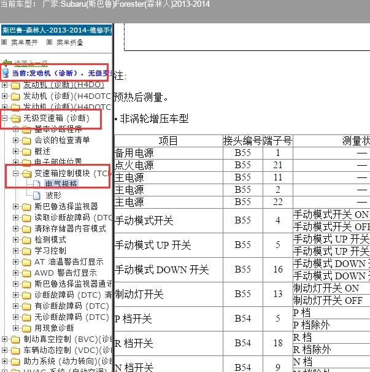370x372 pixels.
Task: Click the 接头编号 column header
Action: pyautogui.click(x=242, y=141)
